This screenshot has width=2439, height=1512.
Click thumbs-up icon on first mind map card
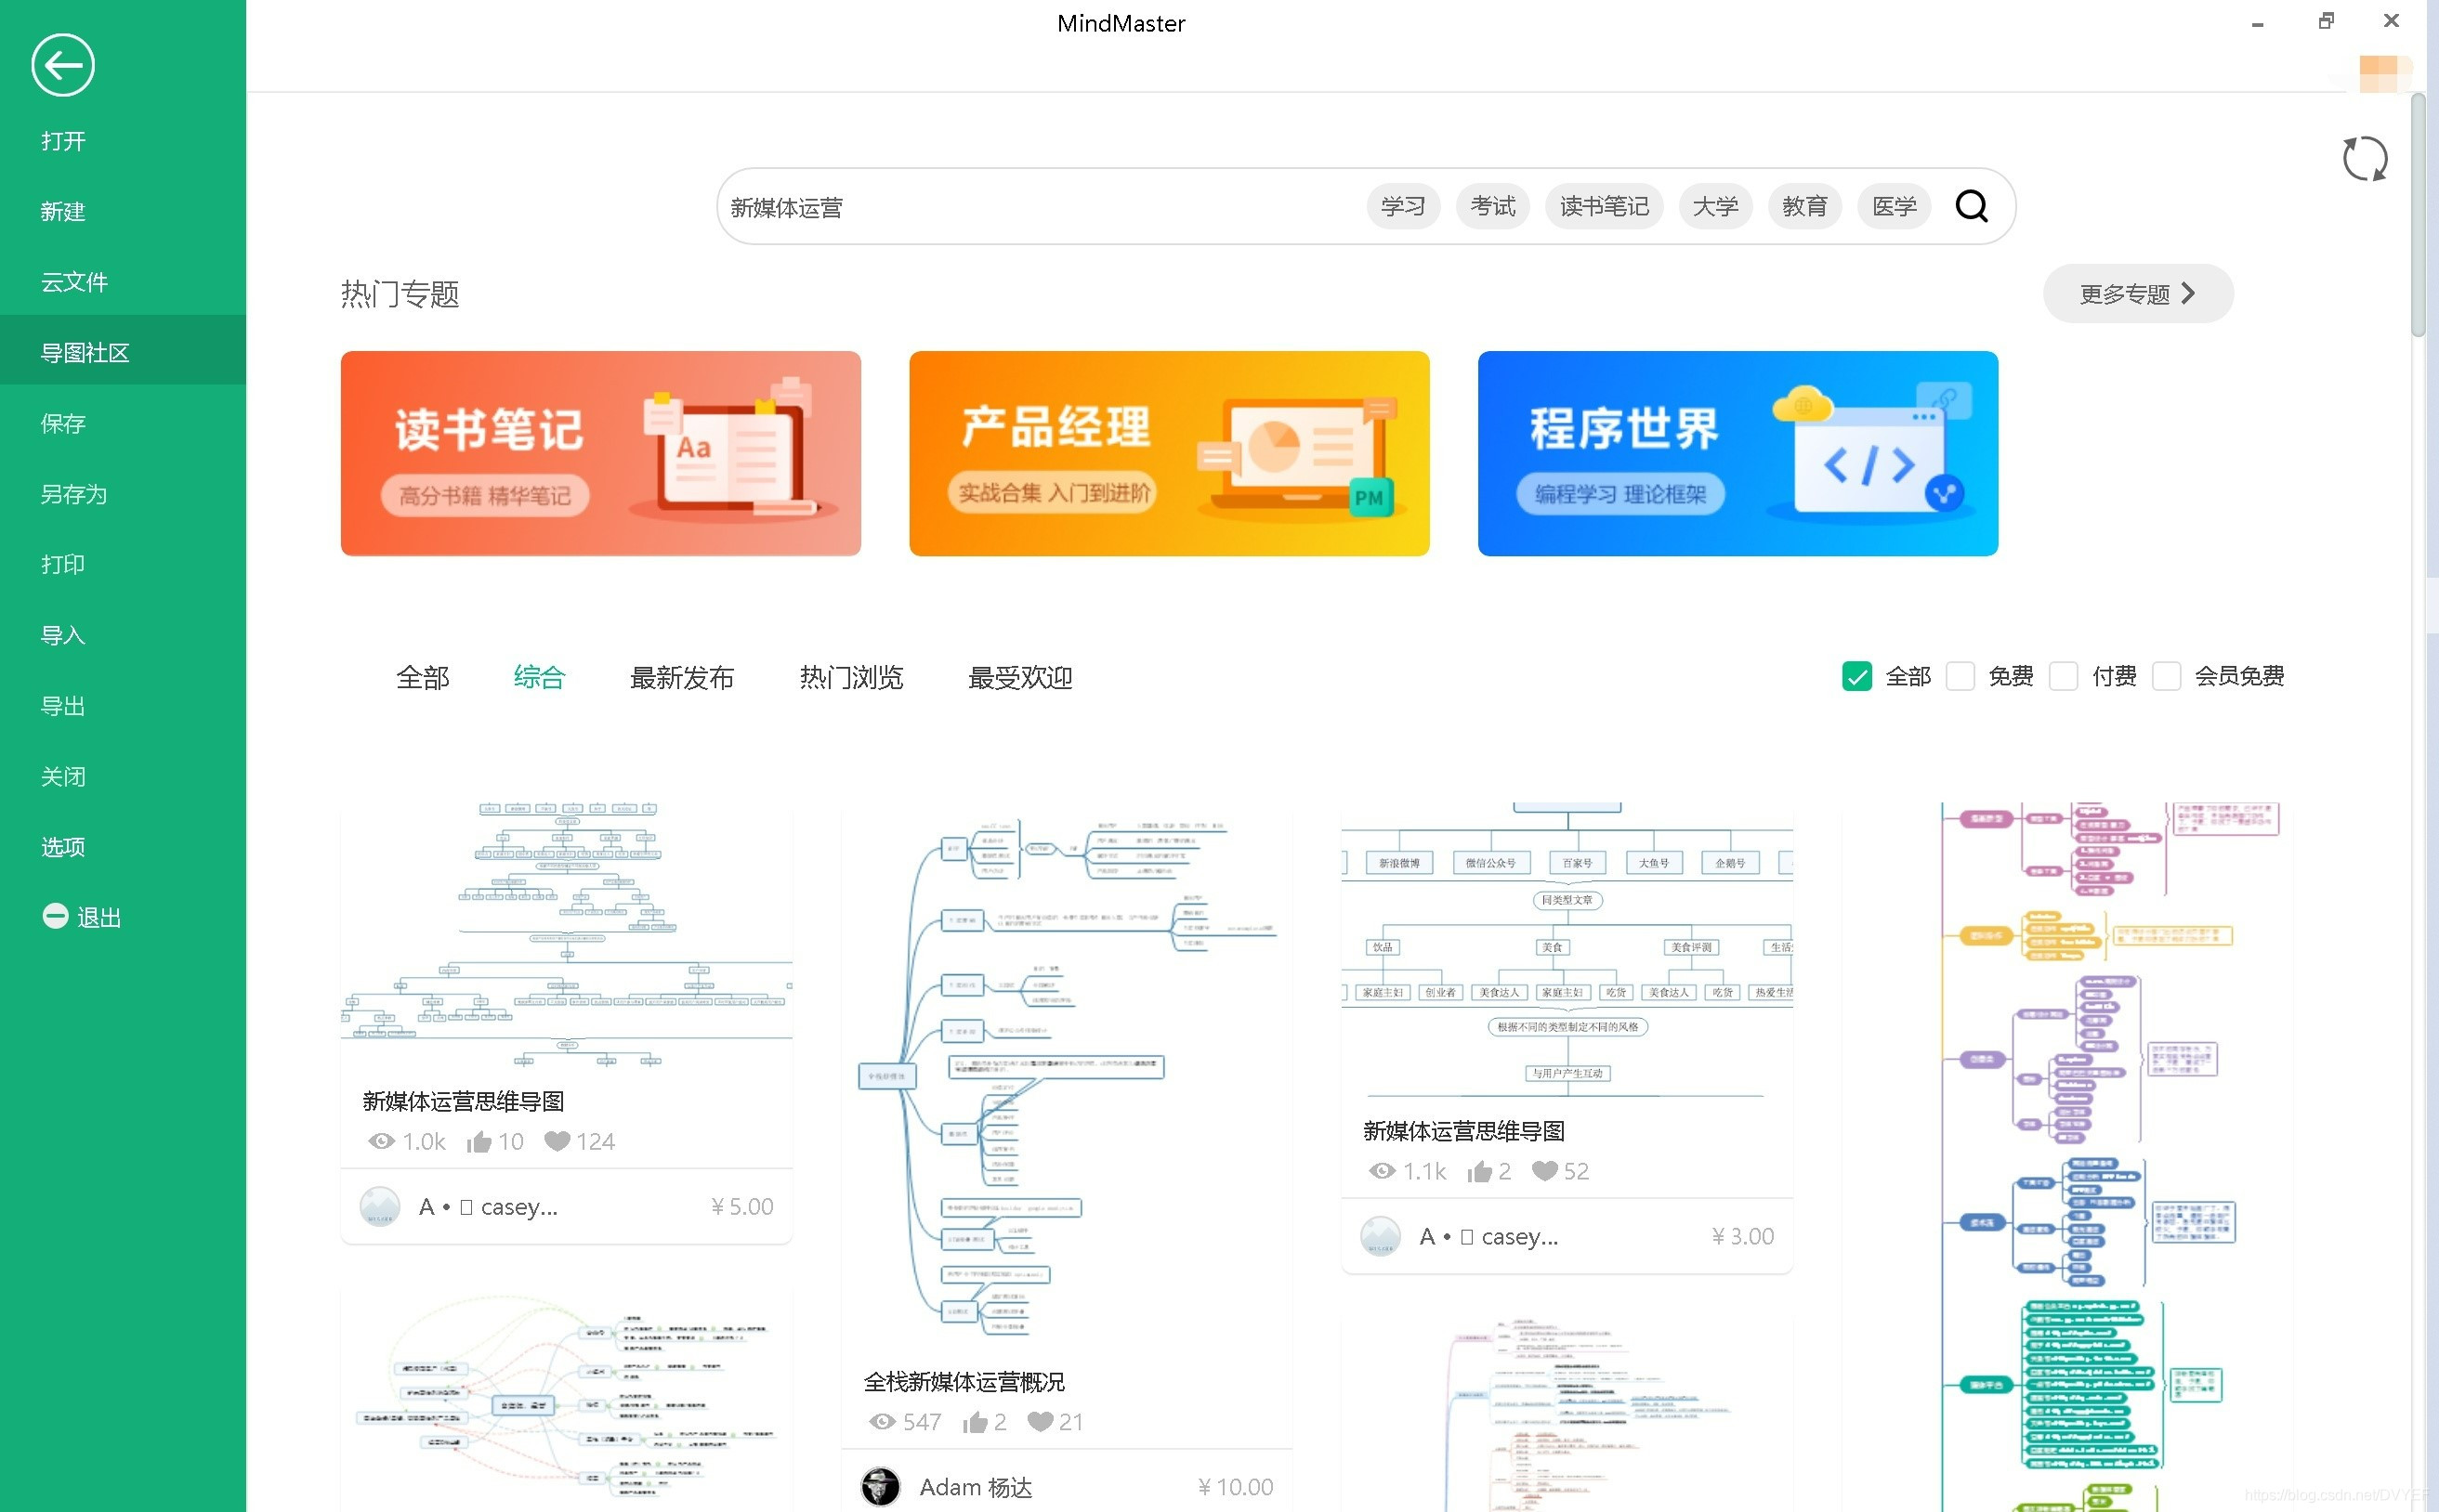(x=479, y=1142)
